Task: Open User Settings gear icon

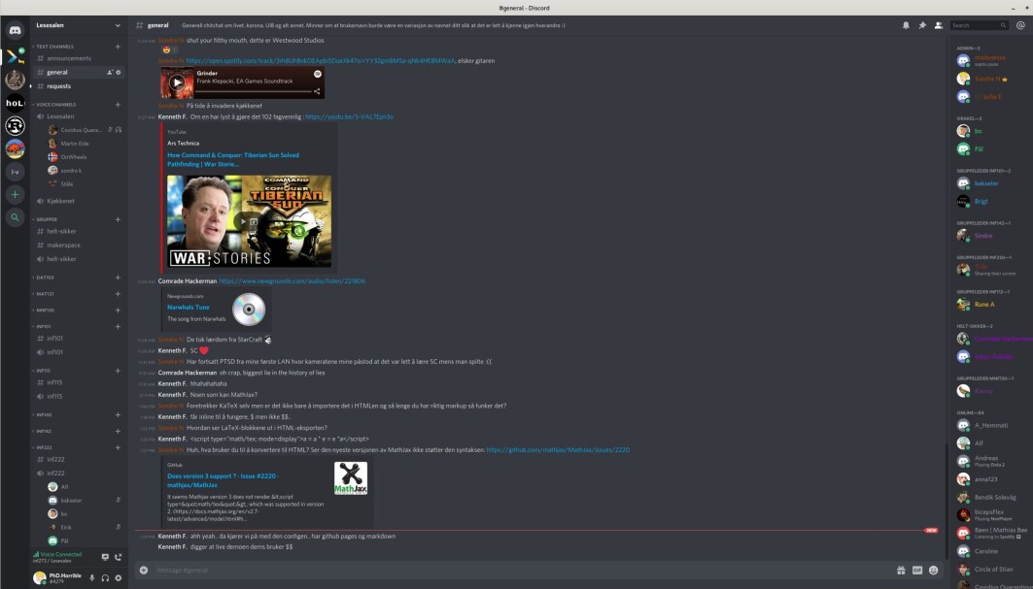Action: (119, 577)
